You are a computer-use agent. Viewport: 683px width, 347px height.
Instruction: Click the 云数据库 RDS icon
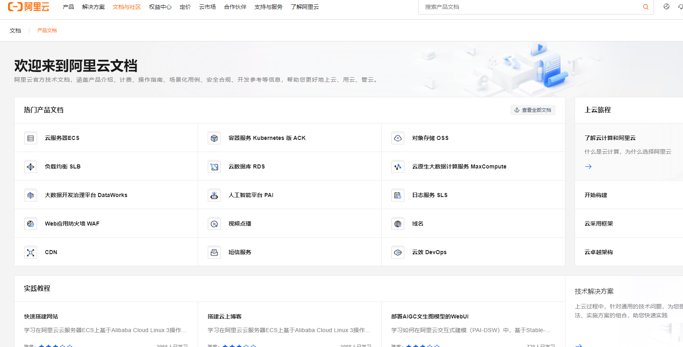pos(214,166)
